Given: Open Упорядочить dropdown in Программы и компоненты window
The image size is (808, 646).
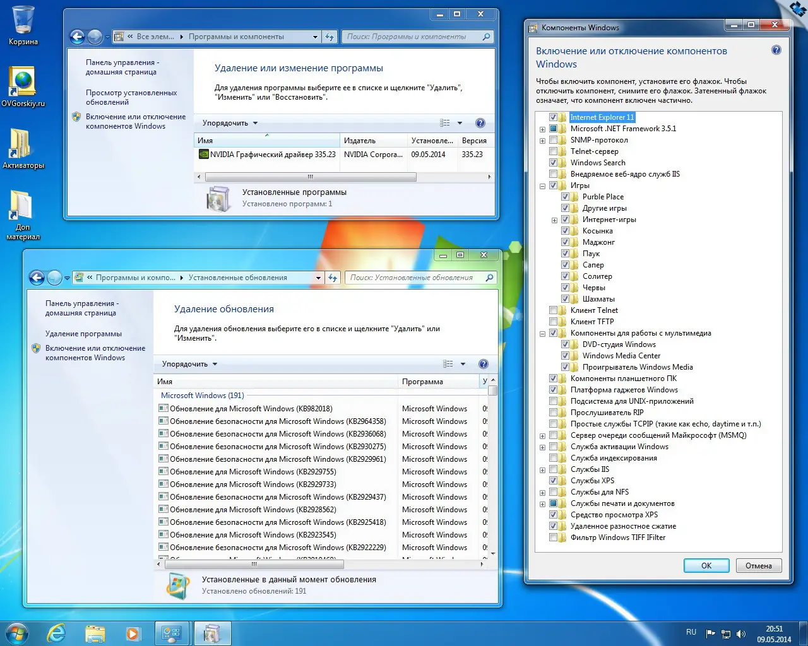Looking at the screenshot, I should click(x=230, y=123).
